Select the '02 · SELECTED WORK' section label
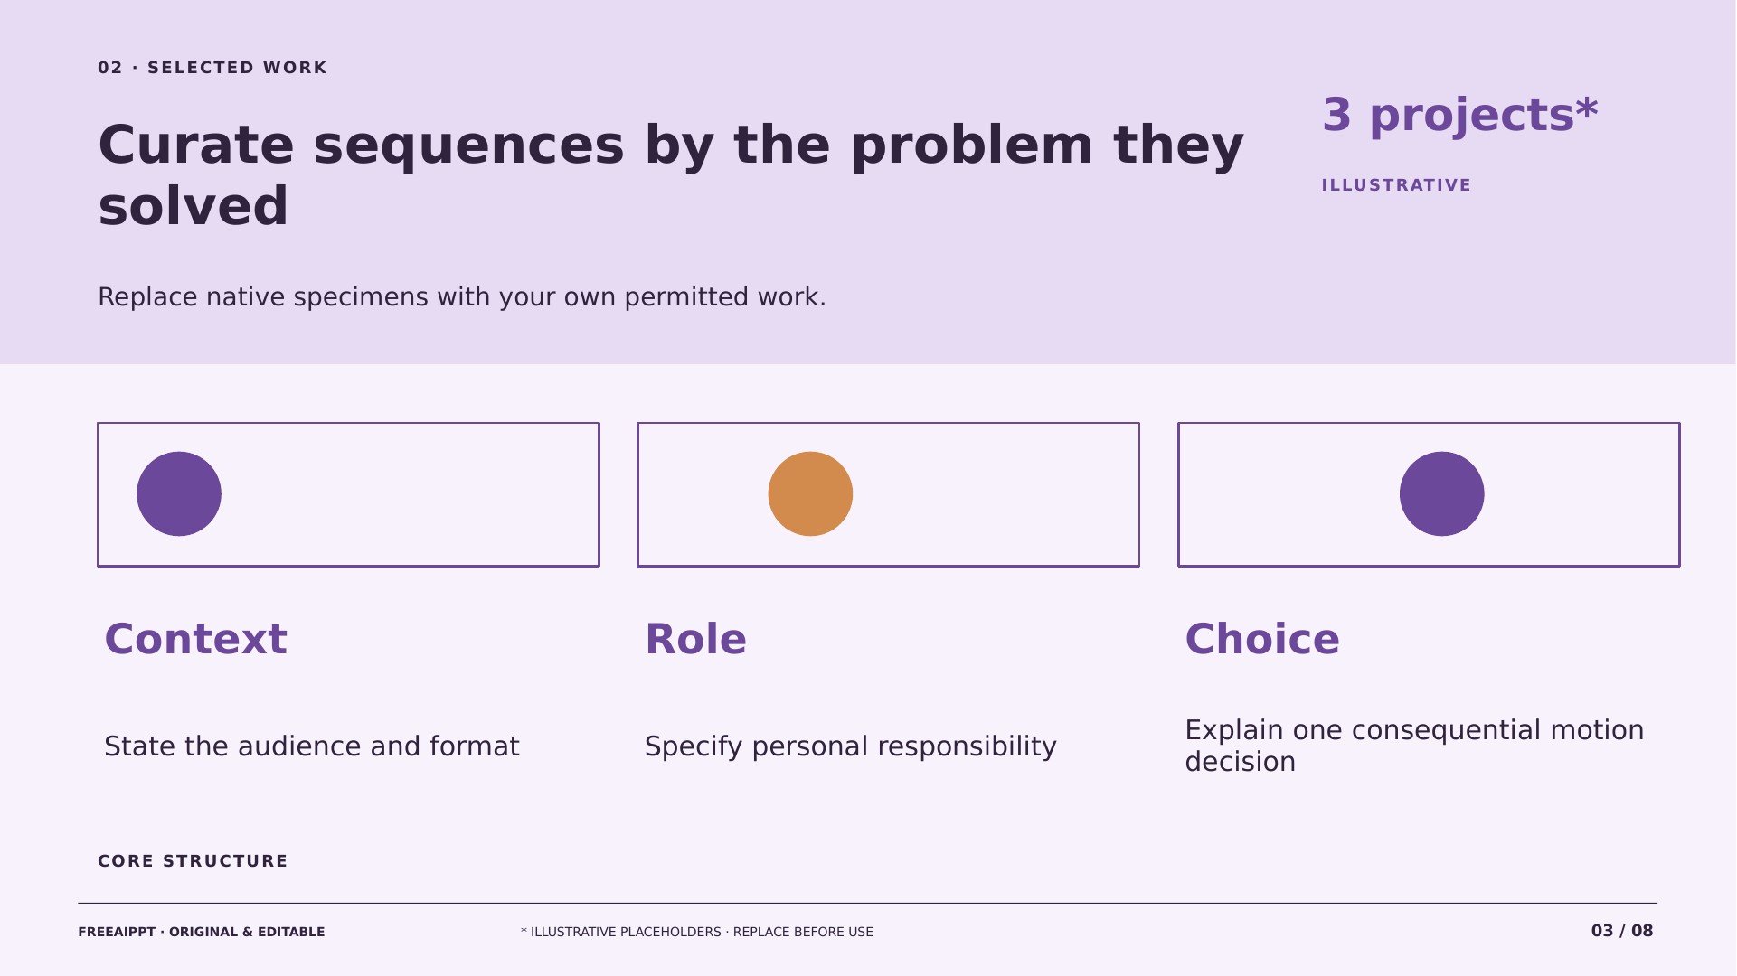Screen dimensions: 1737x976 (x=212, y=68)
